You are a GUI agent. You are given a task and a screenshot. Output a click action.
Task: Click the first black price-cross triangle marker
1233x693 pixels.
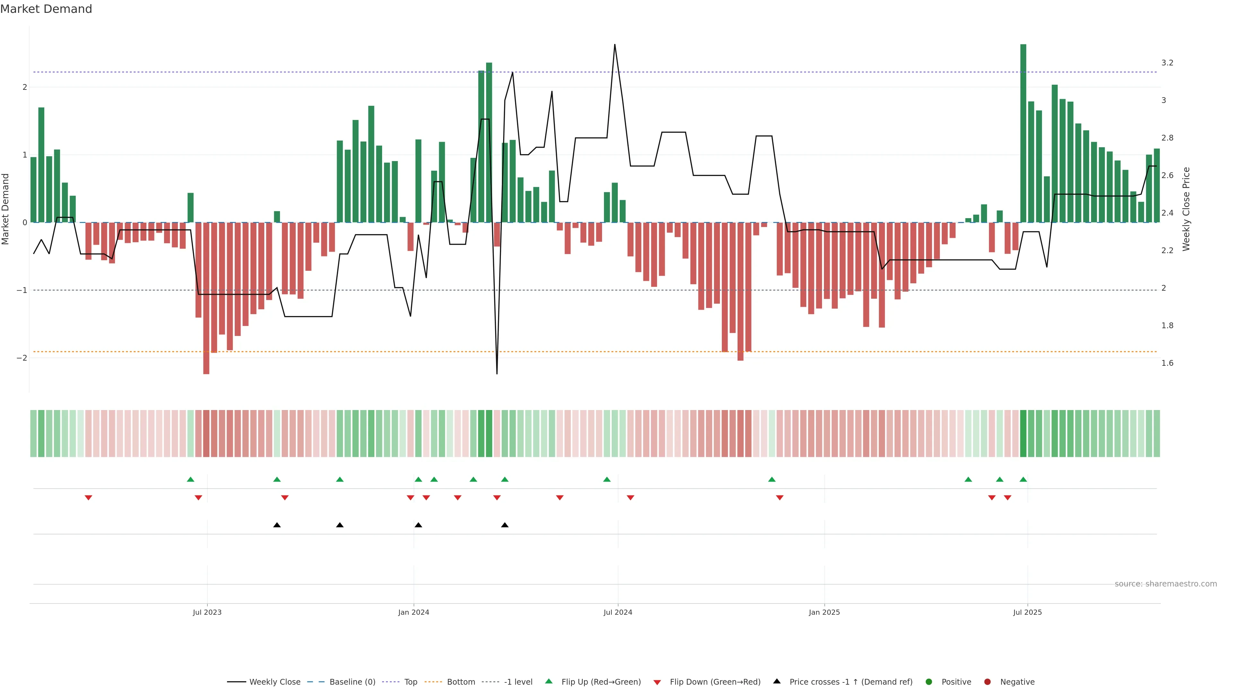pos(277,525)
